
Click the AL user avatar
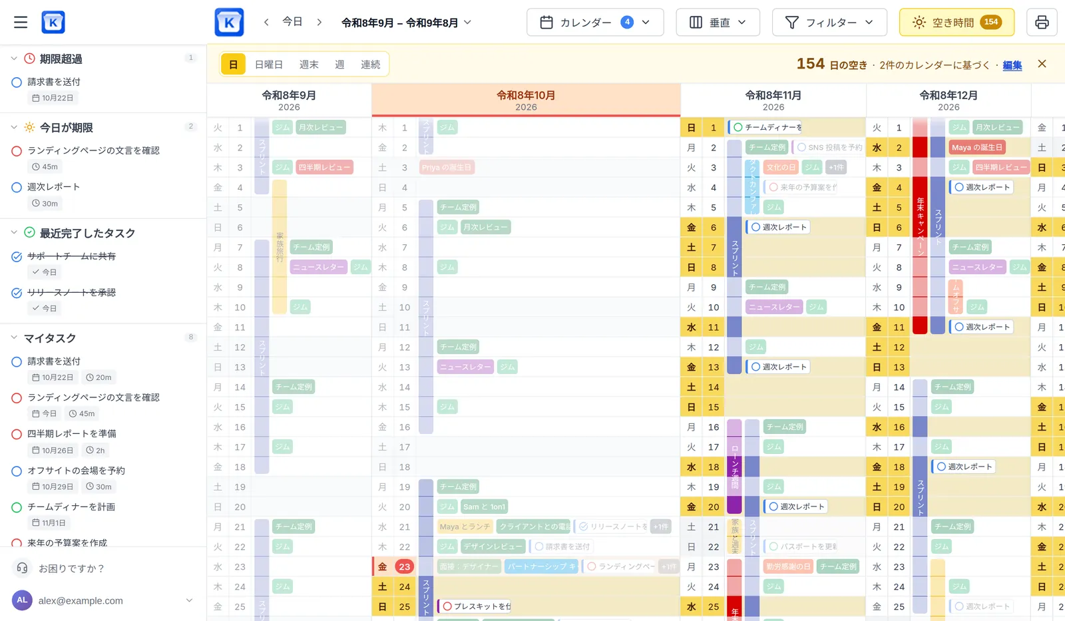coord(22,600)
